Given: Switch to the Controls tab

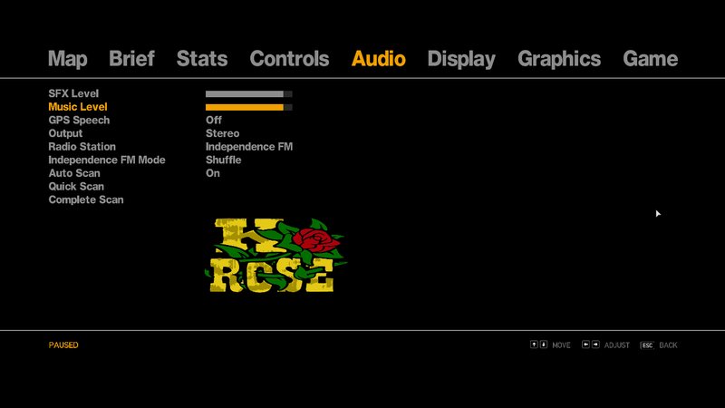Looking at the screenshot, I should 289,58.
